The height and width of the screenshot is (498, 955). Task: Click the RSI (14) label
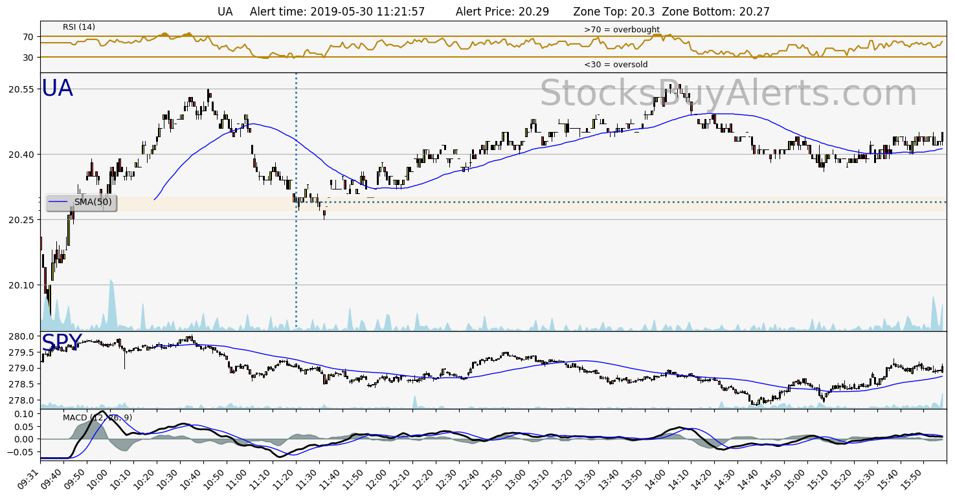click(x=79, y=27)
